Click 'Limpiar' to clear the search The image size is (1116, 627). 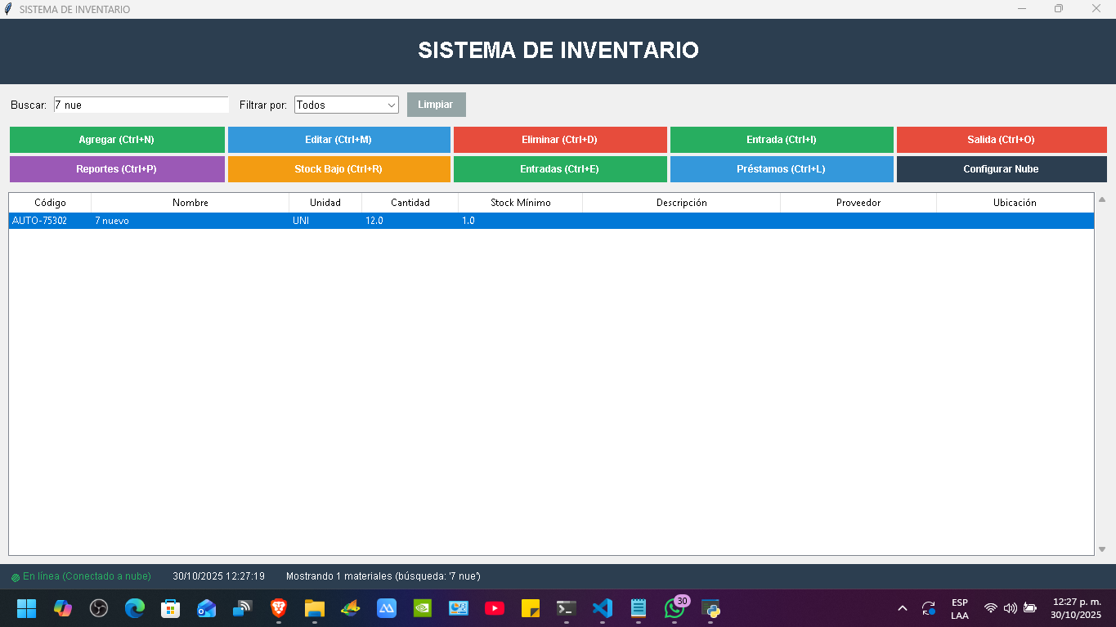pos(436,105)
